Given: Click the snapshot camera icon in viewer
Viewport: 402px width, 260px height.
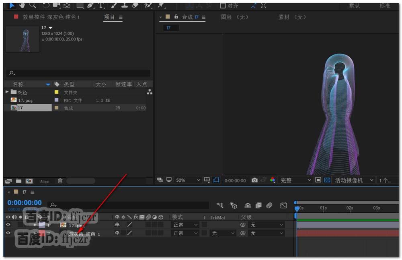Looking at the screenshot, I should (x=254, y=180).
